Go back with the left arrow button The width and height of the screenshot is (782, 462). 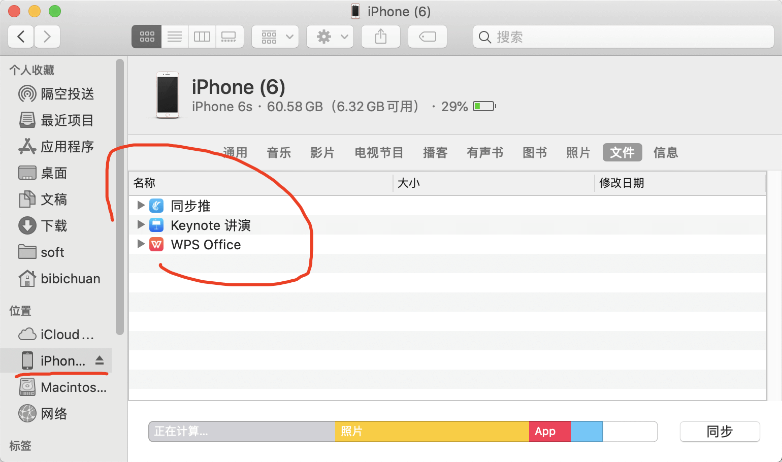21,37
